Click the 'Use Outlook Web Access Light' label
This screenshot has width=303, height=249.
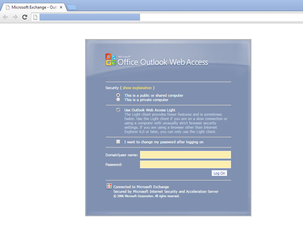[150, 110]
